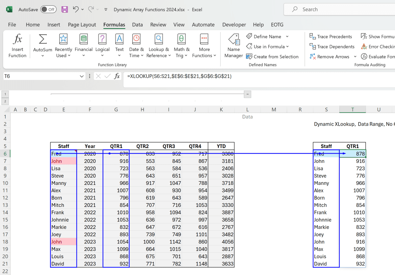Open the Developer ribbon tab

coord(234,25)
